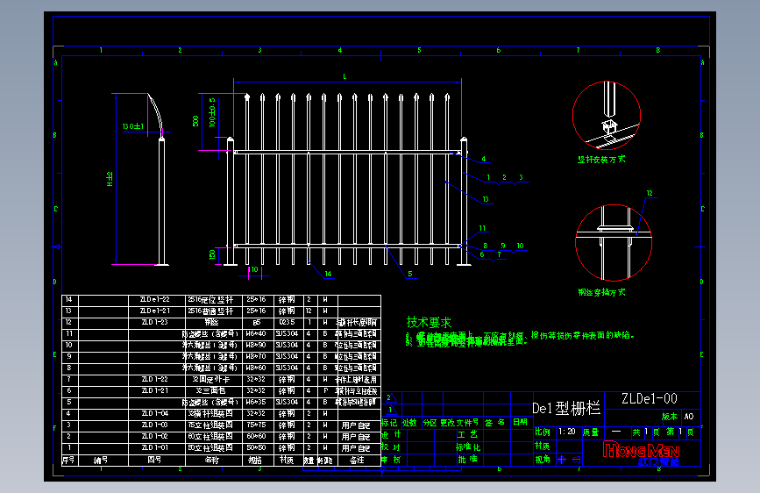Click scale value 1:20
Screen dimensions: 760x493
(566, 432)
